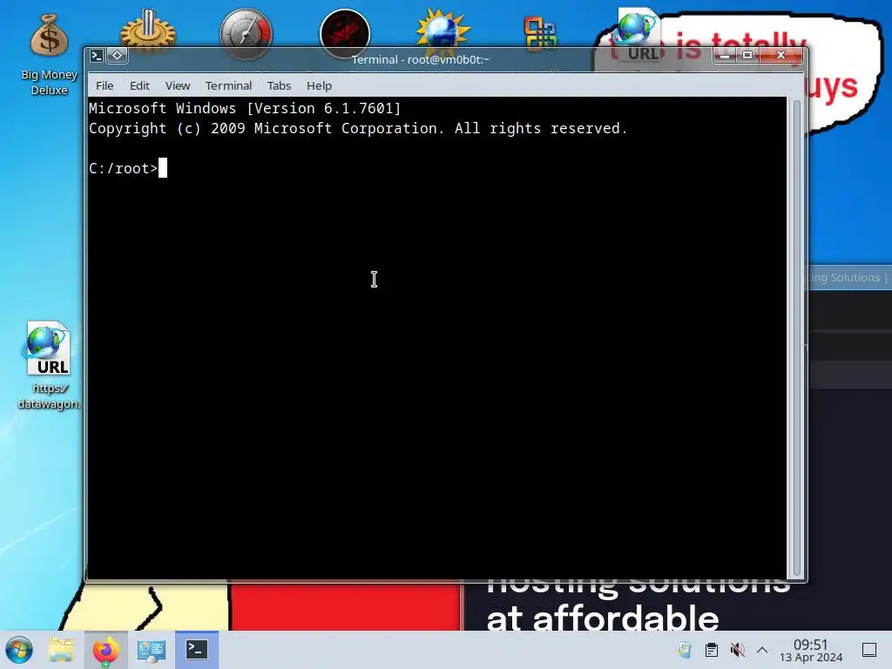This screenshot has width=892, height=669.
Task: Click the Windows Start orb button
Action: (19, 650)
